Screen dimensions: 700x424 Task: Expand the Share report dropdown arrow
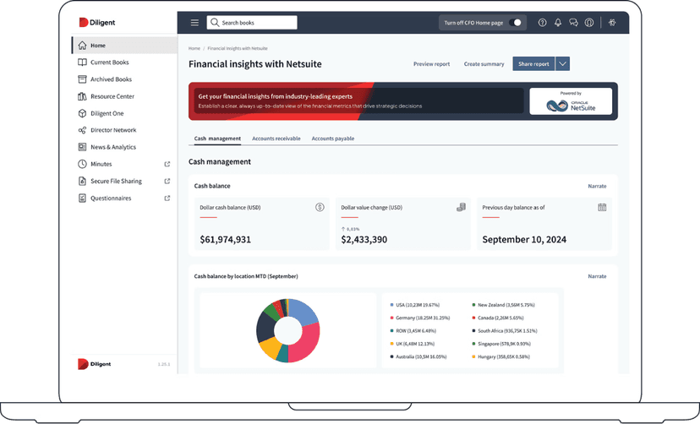[562, 63]
